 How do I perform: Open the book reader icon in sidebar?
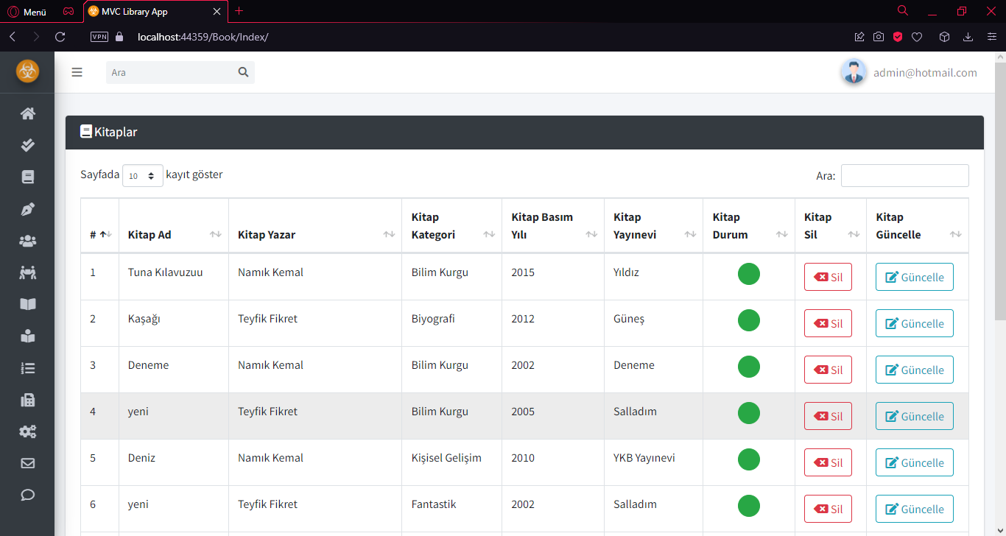[x=28, y=336]
